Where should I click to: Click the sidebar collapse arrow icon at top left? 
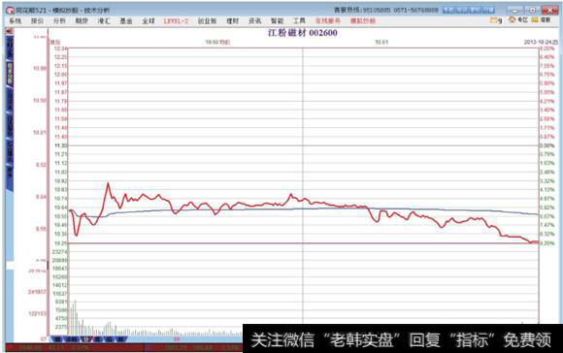9,32
